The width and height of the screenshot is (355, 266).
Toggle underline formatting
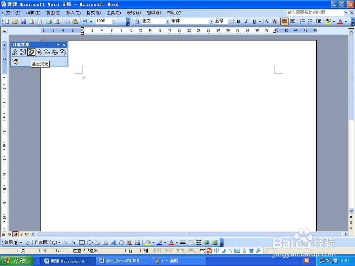coord(254,22)
